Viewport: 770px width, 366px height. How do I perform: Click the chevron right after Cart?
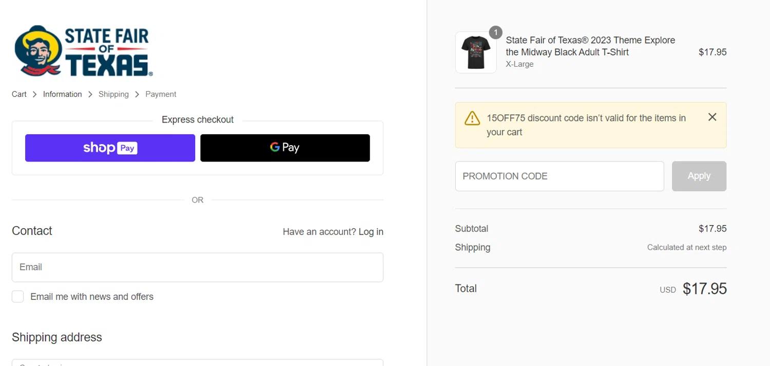point(35,94)
